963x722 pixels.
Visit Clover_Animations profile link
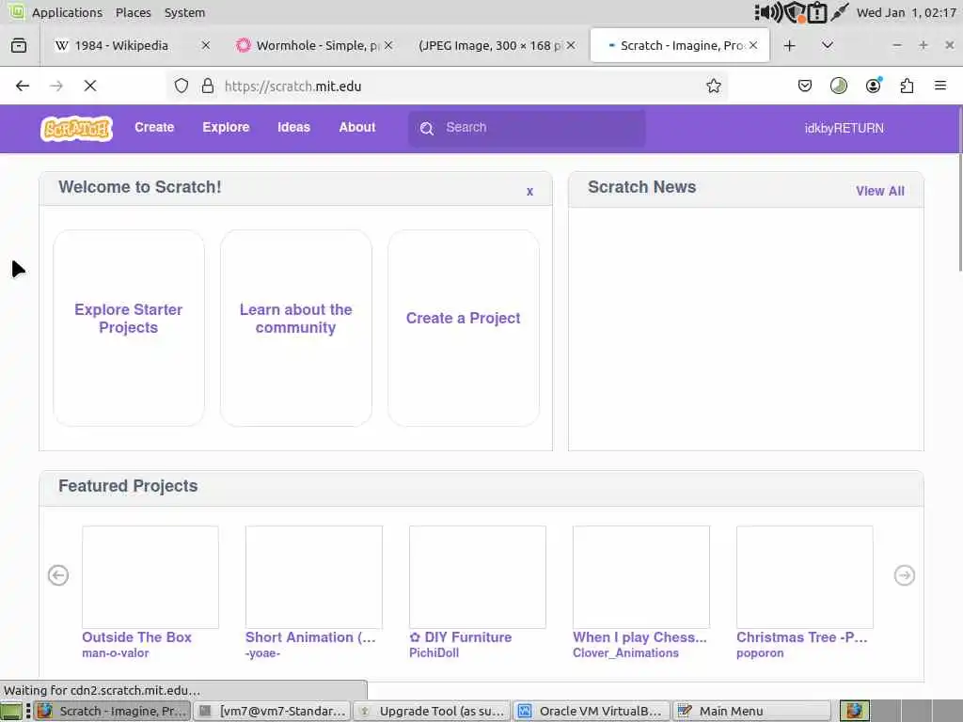(625, 653)
